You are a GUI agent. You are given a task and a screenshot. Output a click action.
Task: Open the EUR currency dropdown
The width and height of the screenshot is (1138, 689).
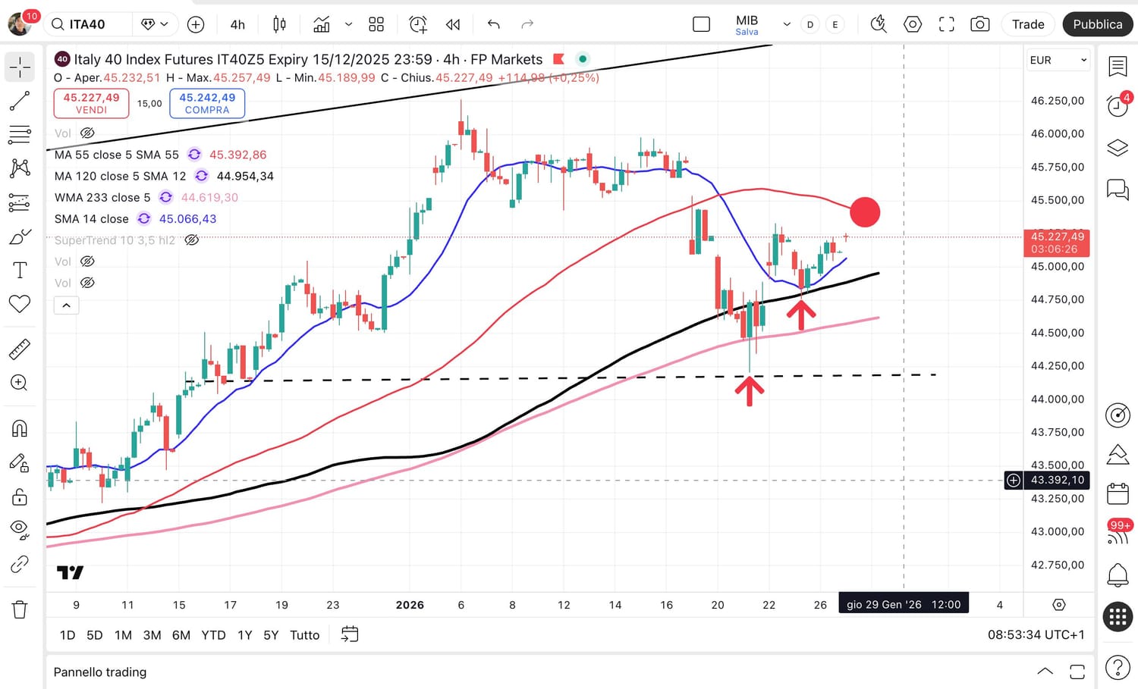1058,60
